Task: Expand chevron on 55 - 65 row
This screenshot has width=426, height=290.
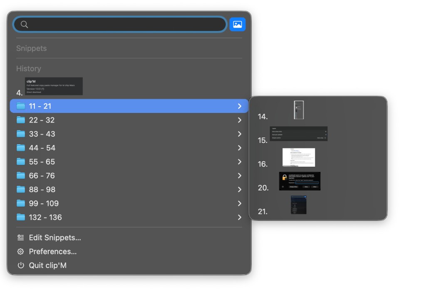Action: tap(240, 162)
